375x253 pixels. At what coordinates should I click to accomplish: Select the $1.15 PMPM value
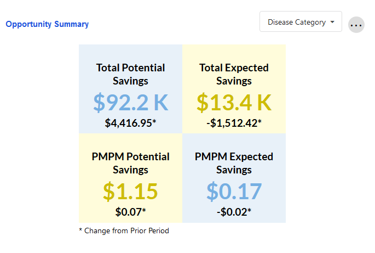pyautogui.click(x=130, y=190)
